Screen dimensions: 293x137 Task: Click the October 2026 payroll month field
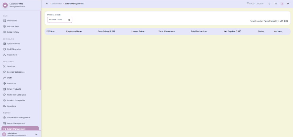60,20
